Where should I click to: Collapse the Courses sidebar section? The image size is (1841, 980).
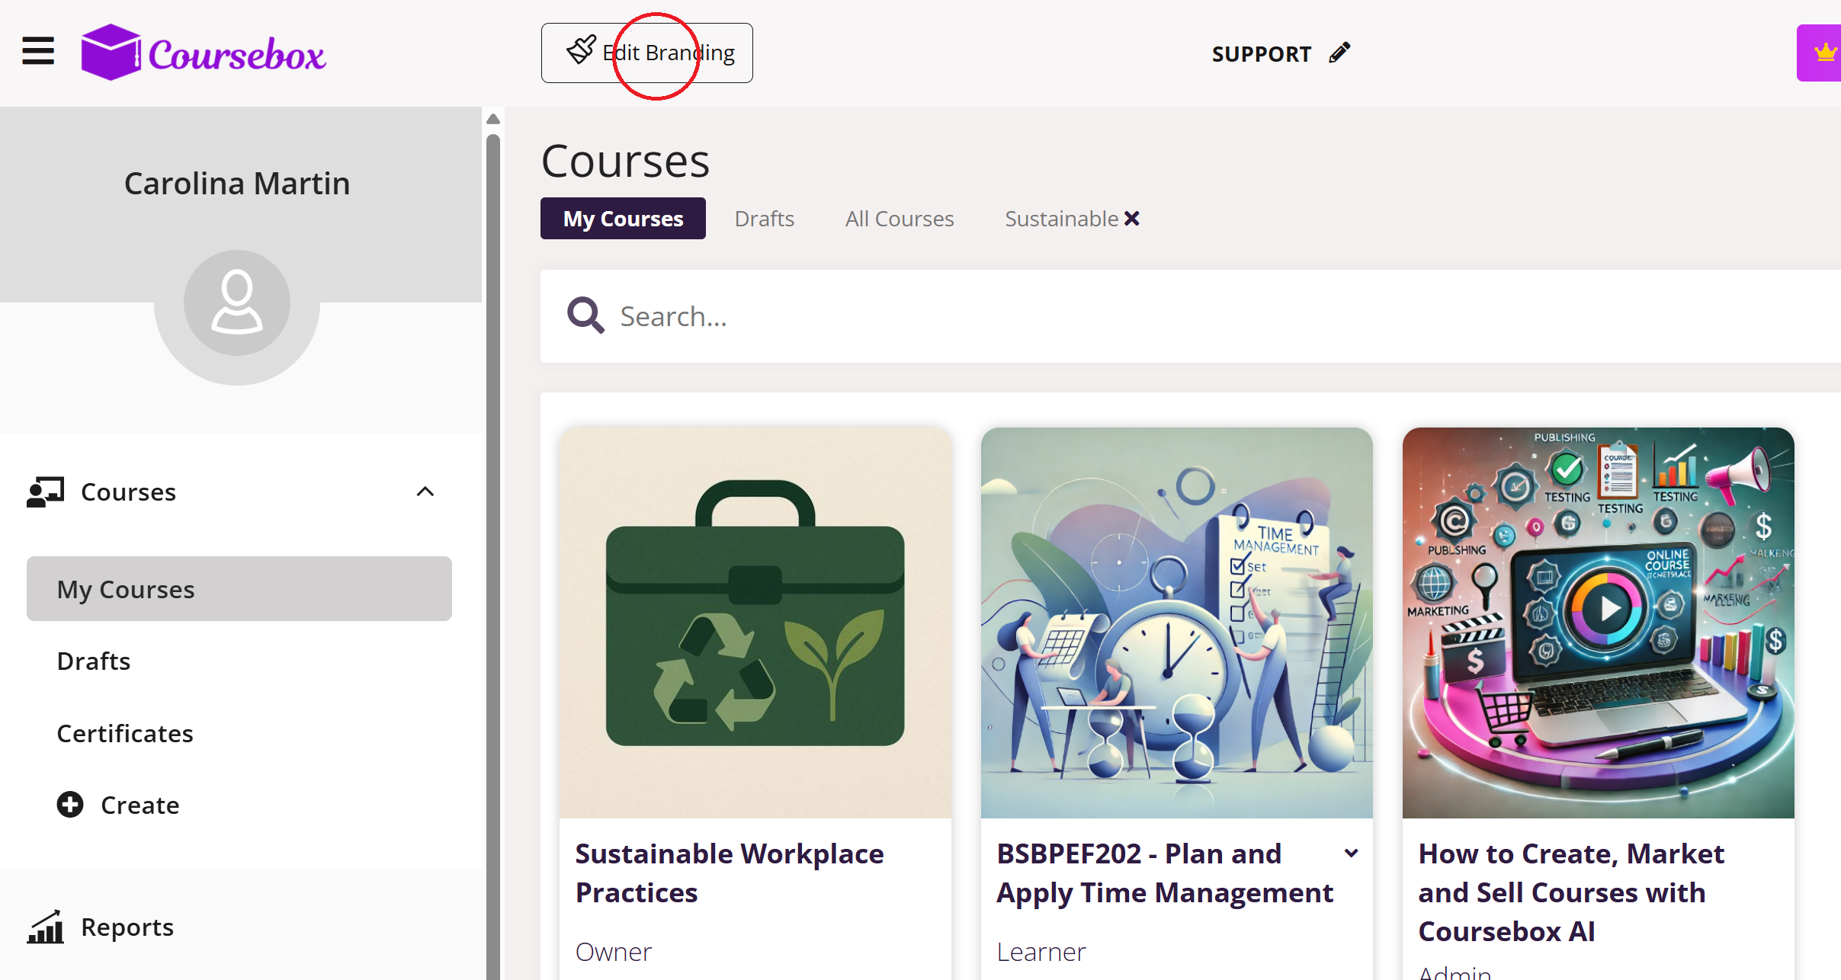[425, 492]
